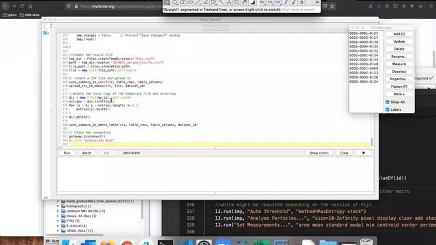Click Rename... in ROI Manager
The width and height of the screenshot is (436, 245).
399,56
